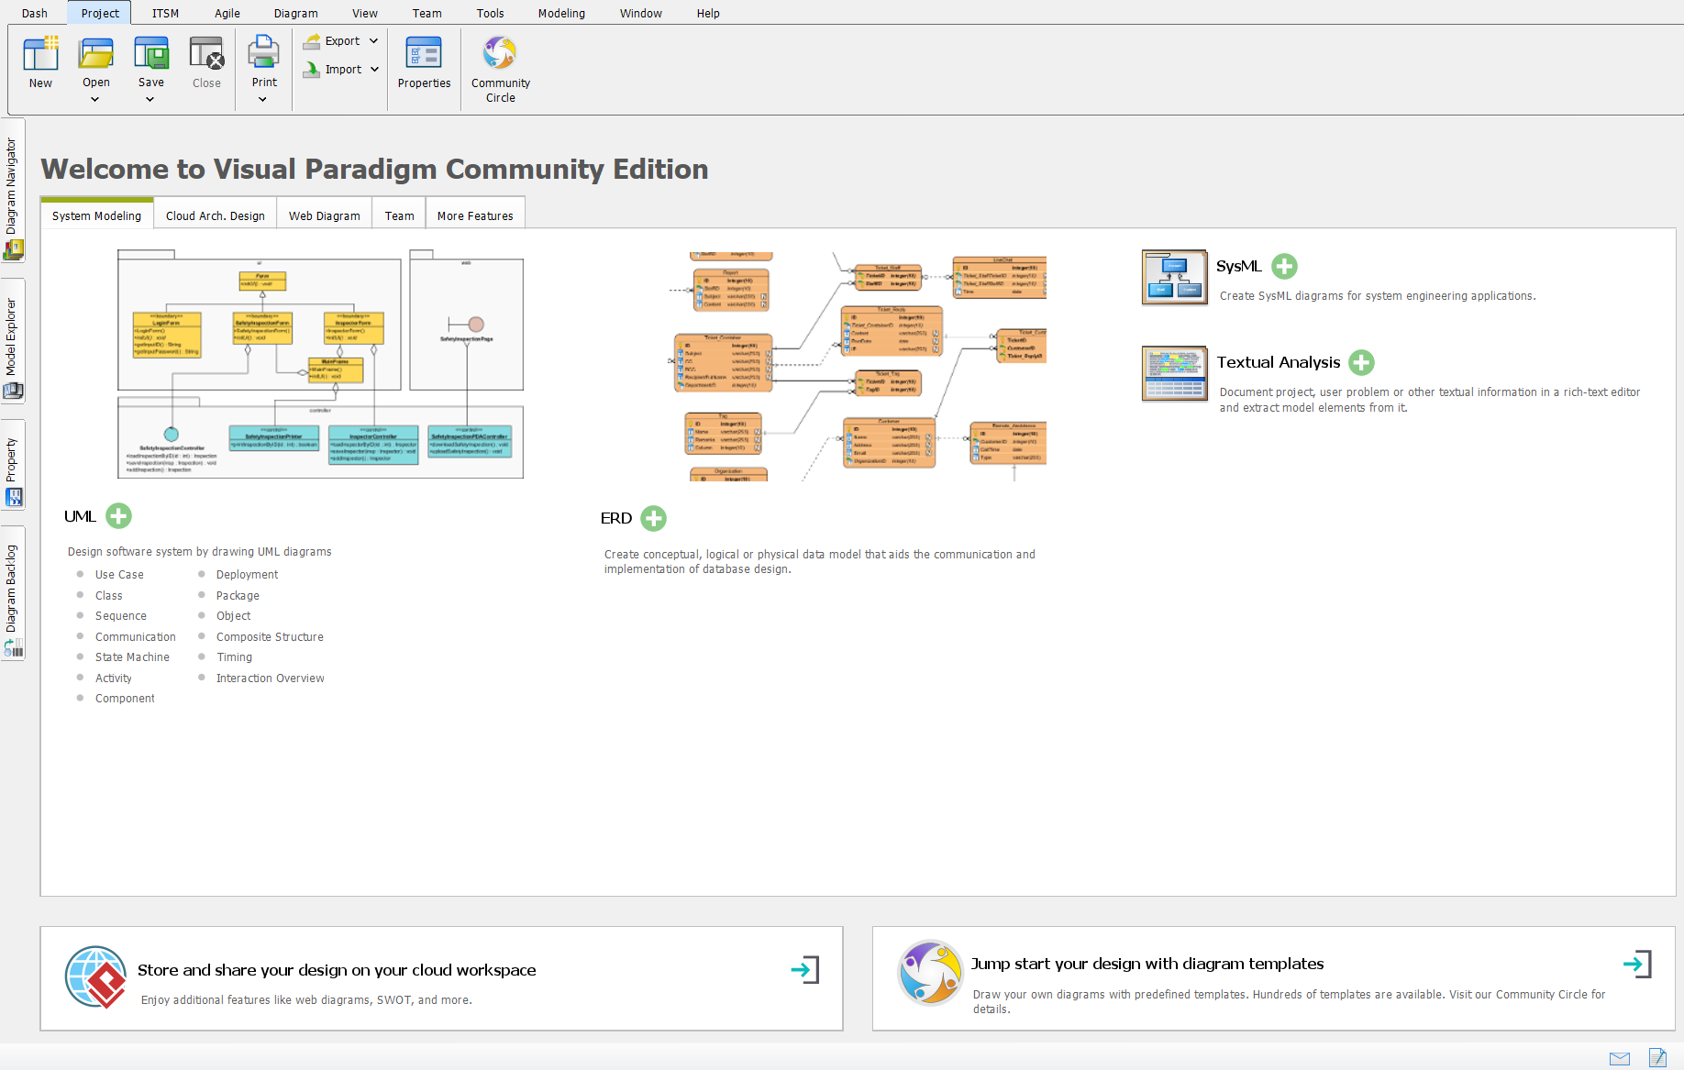Open the Dash menu tab
1684x1070 pixels.
35,13
